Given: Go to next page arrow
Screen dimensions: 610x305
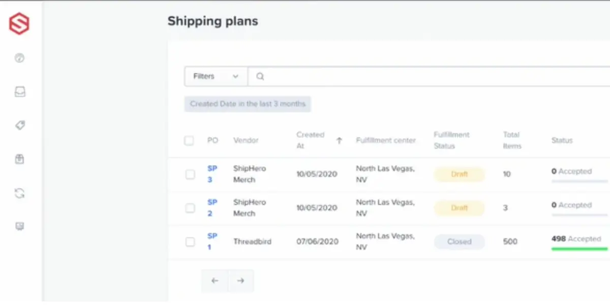Looking at the screenshot, I should (x=240, y=281).
